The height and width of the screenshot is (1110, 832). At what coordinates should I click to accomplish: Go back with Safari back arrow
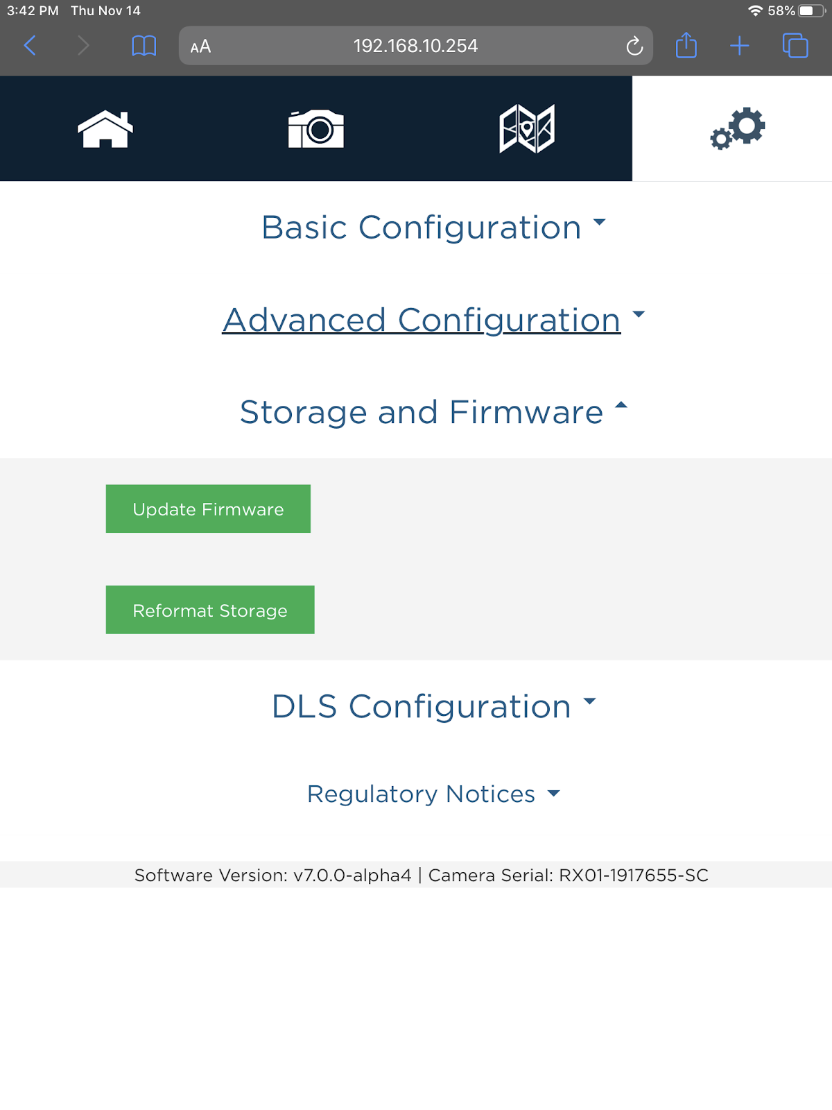(x=30, y=46)
